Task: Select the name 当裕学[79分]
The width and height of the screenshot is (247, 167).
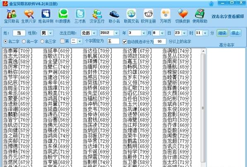Action: tap(137, 152)
